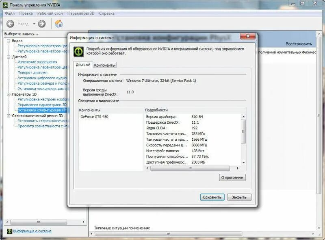325x240 pixels.
Task: Click the Поддержка DirectX 11.1 row
Action: tap(193, 122)
